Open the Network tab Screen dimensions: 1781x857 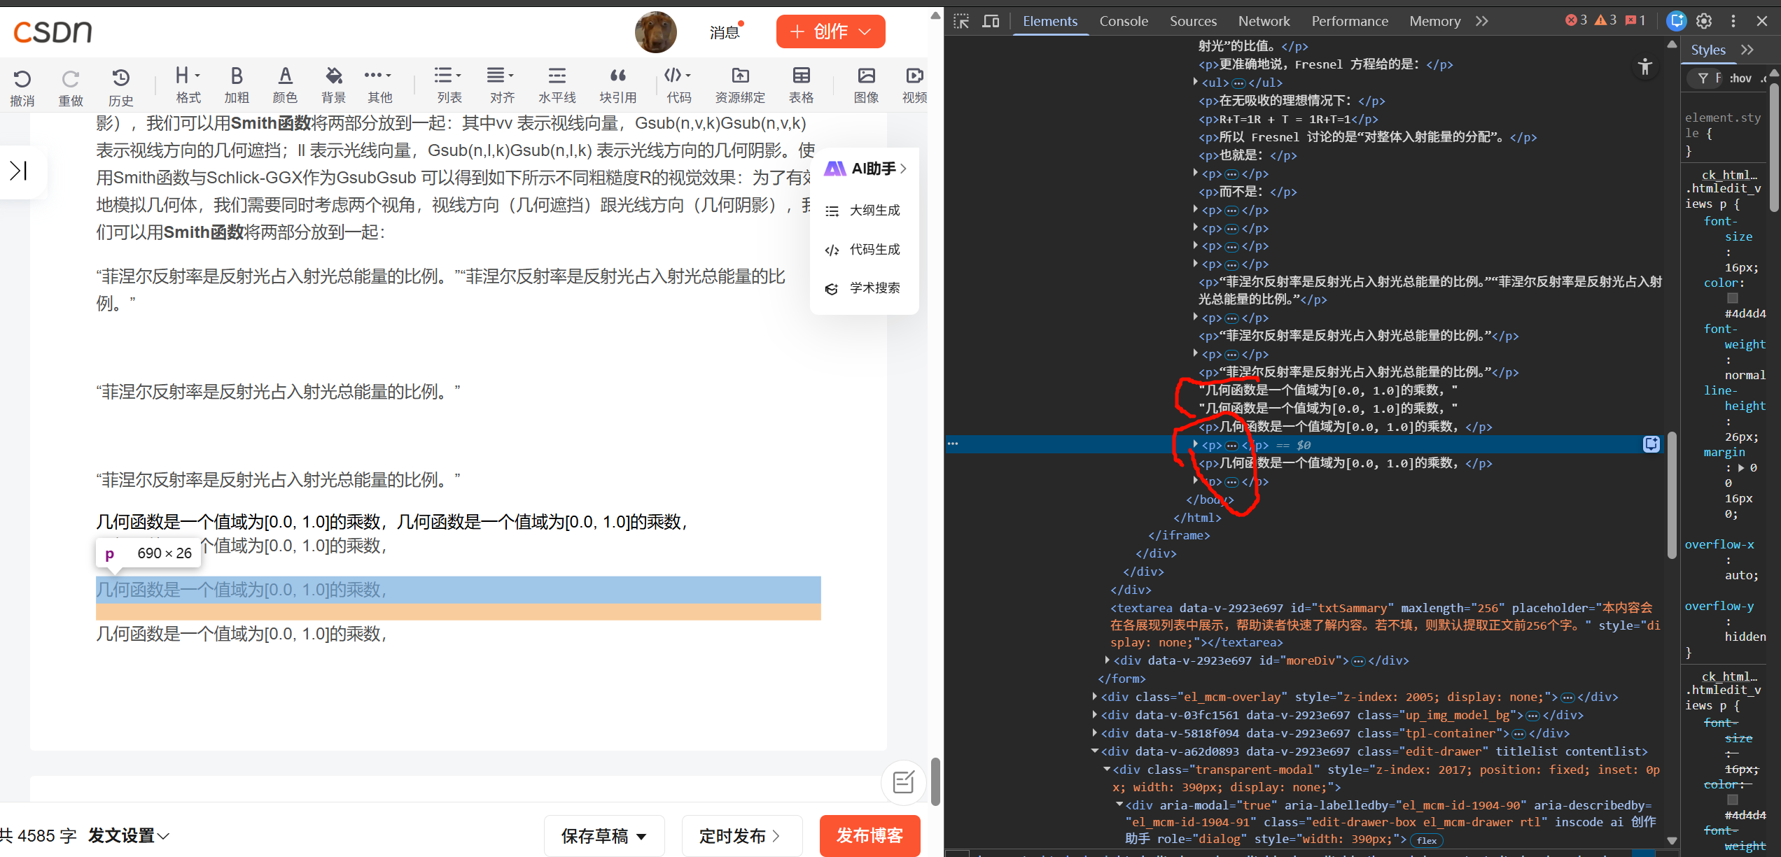pyautogui.click(x=1263, y=21)
